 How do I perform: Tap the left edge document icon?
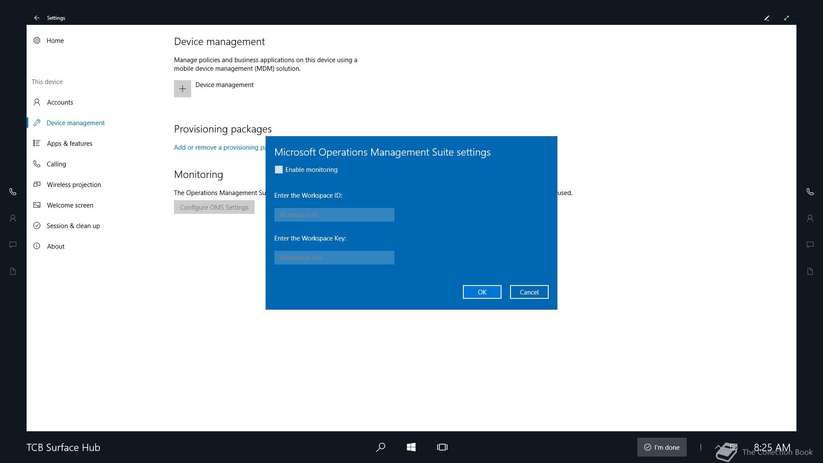click(13, 271)
